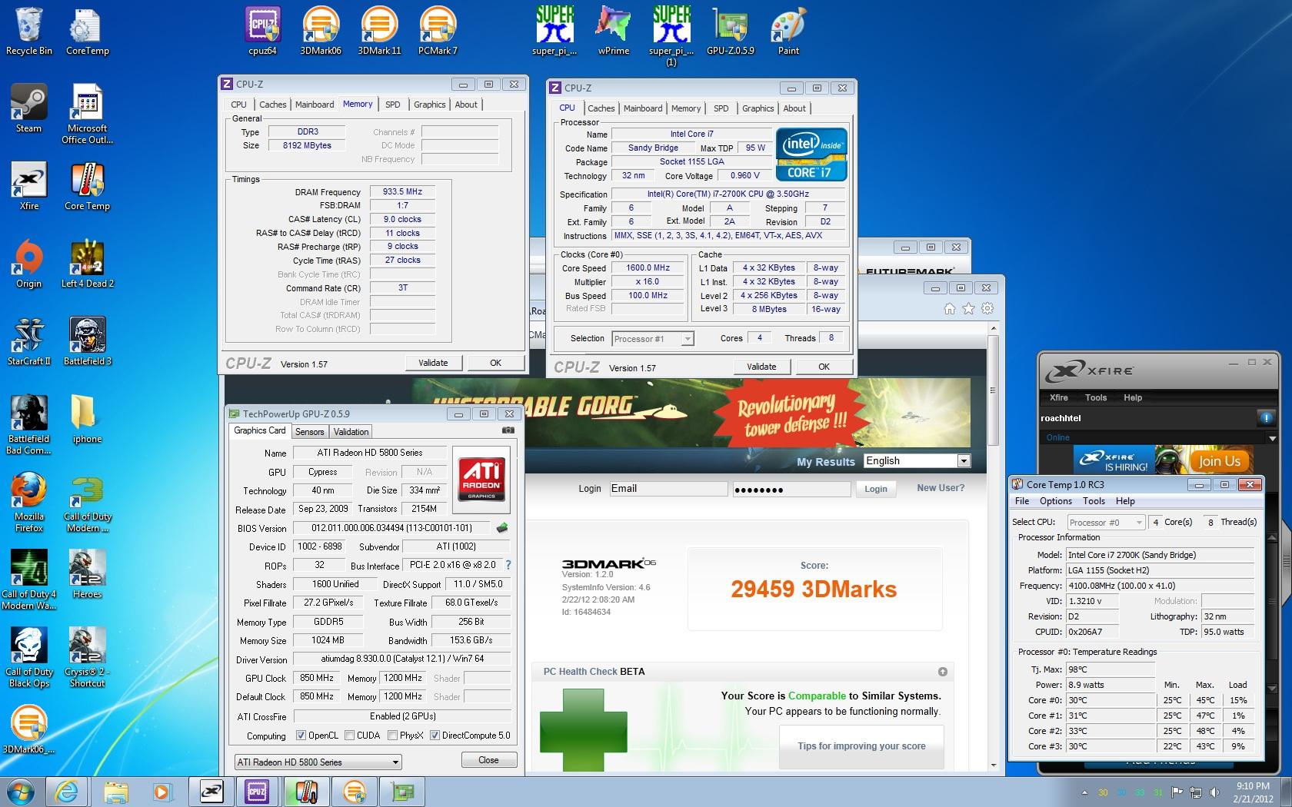Open the Tools menu in Xfire
Screen dimensions: 1292x807
(x=1096, y=397)
